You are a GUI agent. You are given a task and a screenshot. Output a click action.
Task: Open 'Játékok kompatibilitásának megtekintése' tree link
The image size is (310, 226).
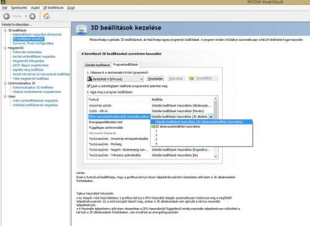[37, 92]
